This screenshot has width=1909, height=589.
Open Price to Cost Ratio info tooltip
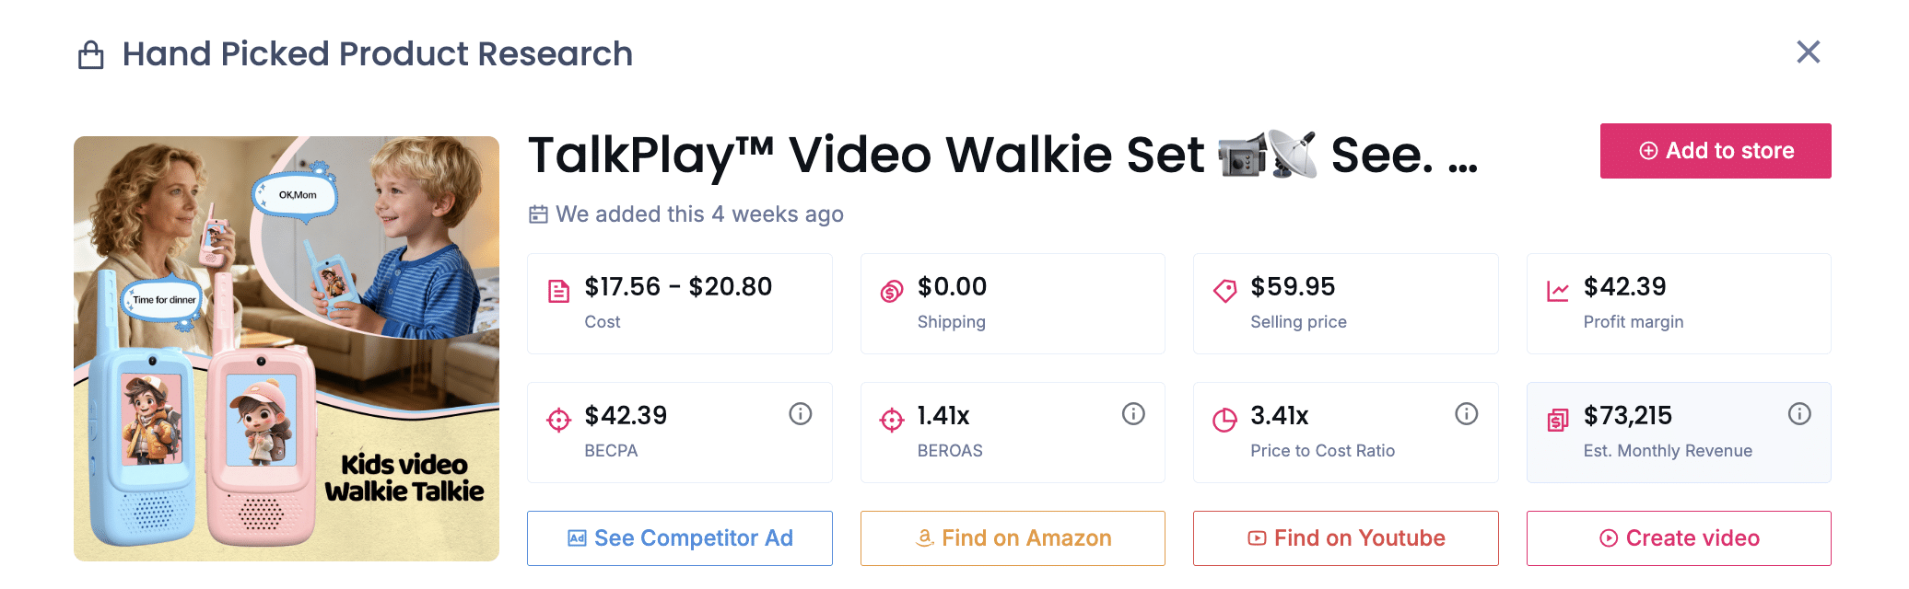1466,414
